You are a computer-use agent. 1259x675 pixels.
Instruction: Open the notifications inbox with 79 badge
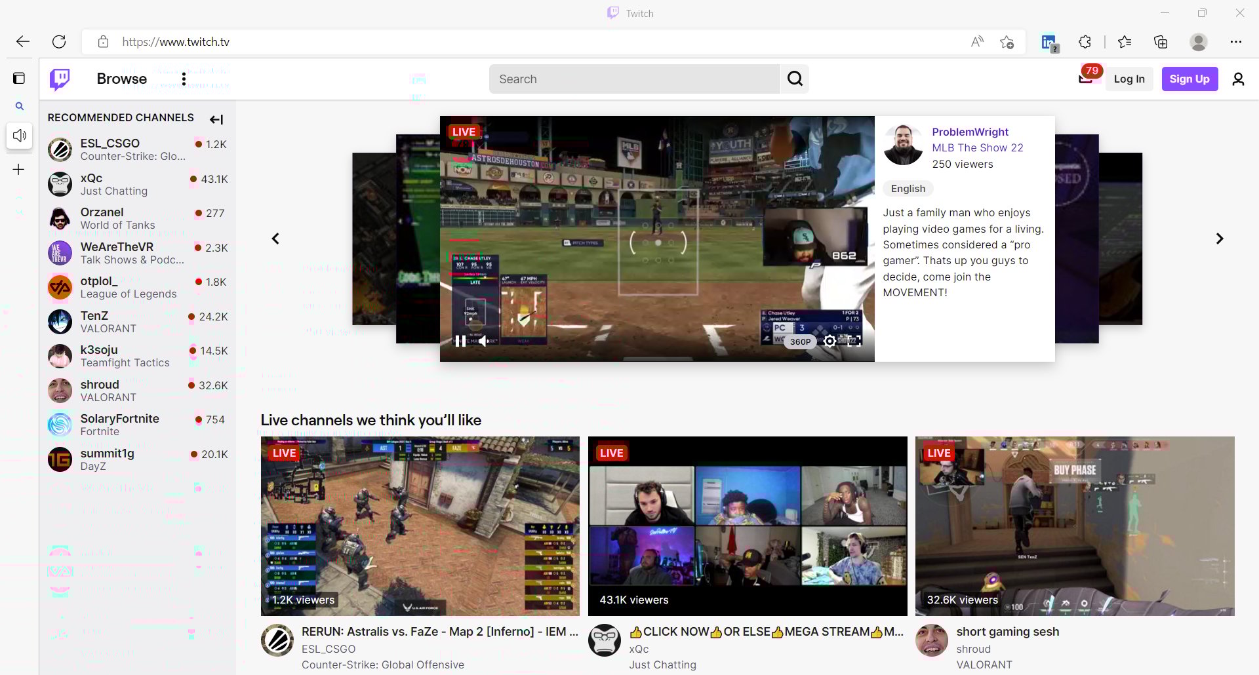pyautogui.click(x=1087, y=77)
